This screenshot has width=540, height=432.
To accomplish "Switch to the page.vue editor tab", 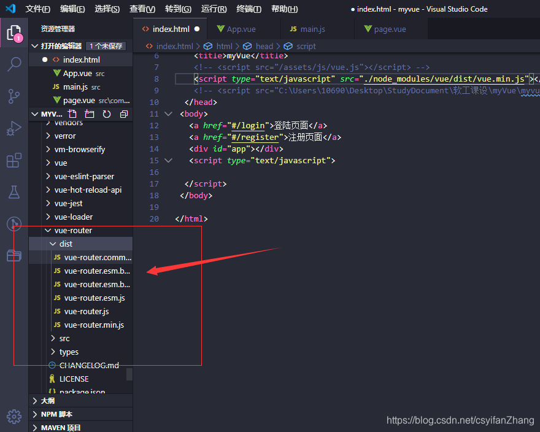I will coord(391,29).
